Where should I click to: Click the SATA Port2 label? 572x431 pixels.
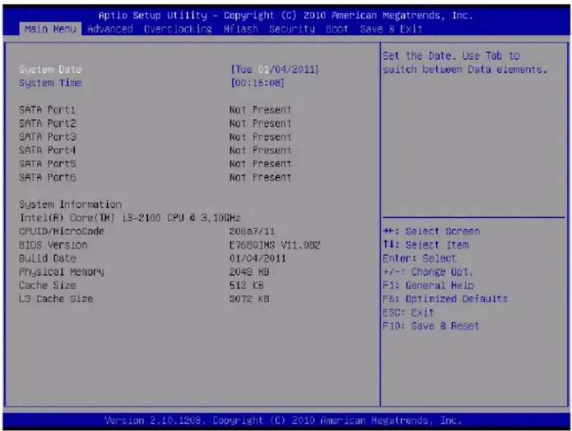click(48, 123)
